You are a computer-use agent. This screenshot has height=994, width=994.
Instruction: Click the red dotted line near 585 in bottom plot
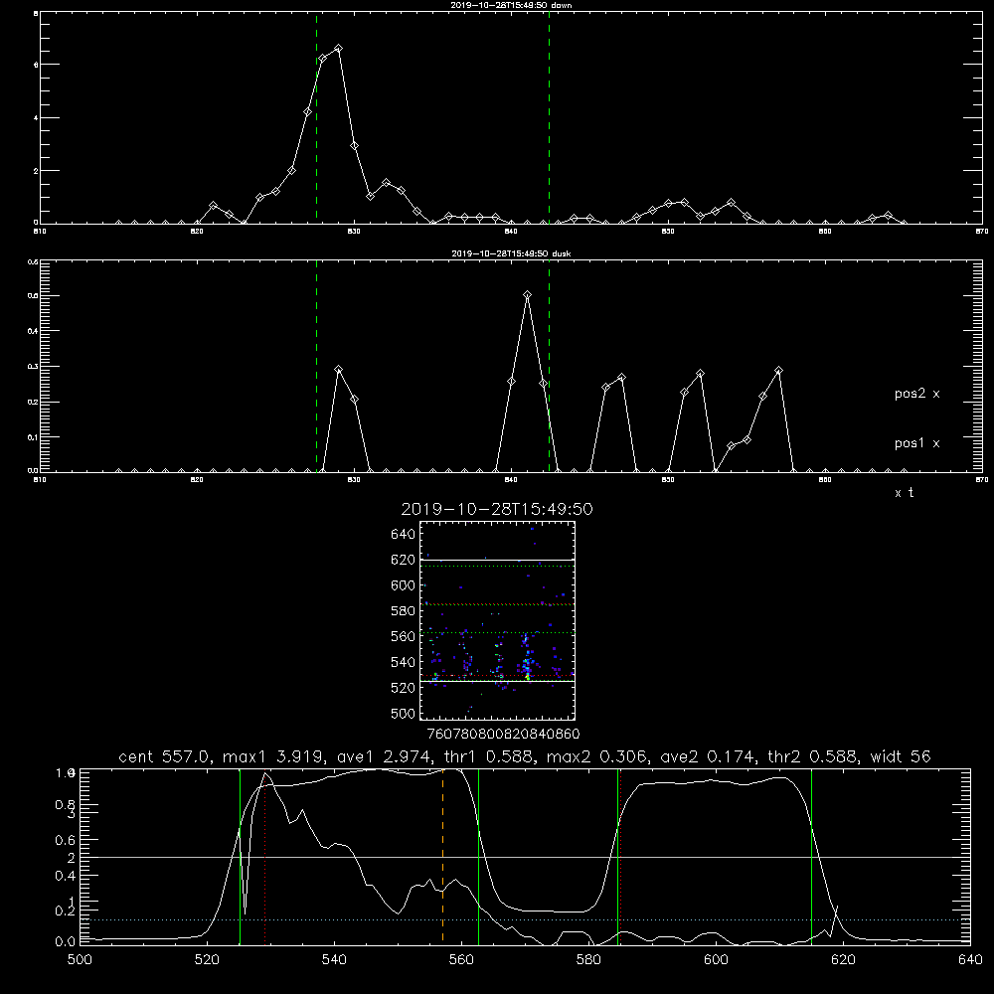point(620,856)
